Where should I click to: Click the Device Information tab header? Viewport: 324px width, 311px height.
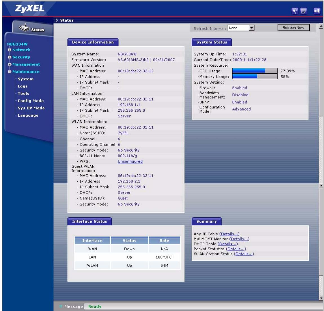tap(93, 42)
